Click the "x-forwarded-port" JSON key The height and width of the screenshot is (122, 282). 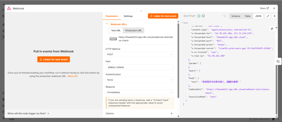coord(202,41)
